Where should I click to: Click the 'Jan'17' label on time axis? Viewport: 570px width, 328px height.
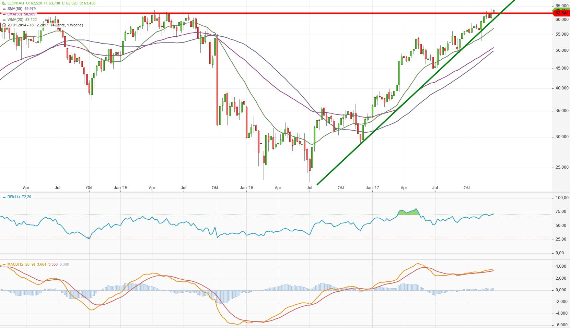click(372, 188)
